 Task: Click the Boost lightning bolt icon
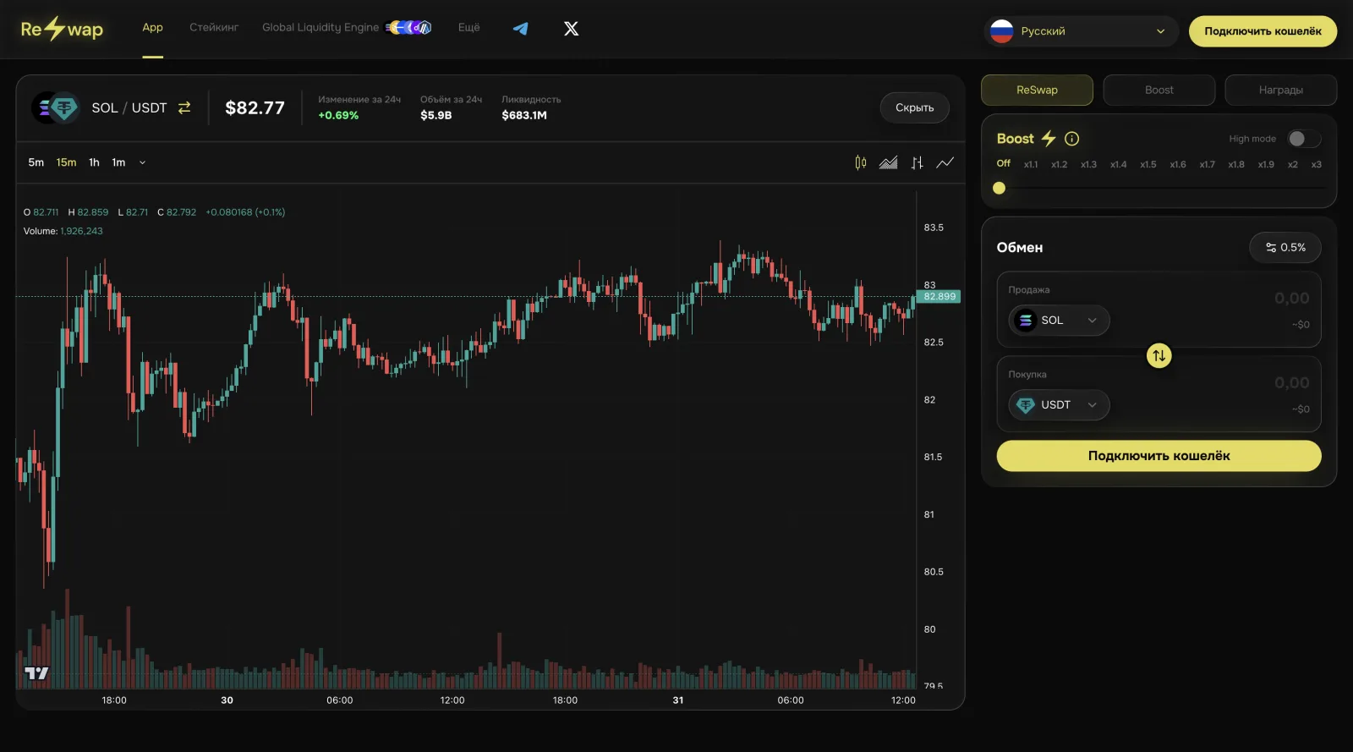(1049, 139)
